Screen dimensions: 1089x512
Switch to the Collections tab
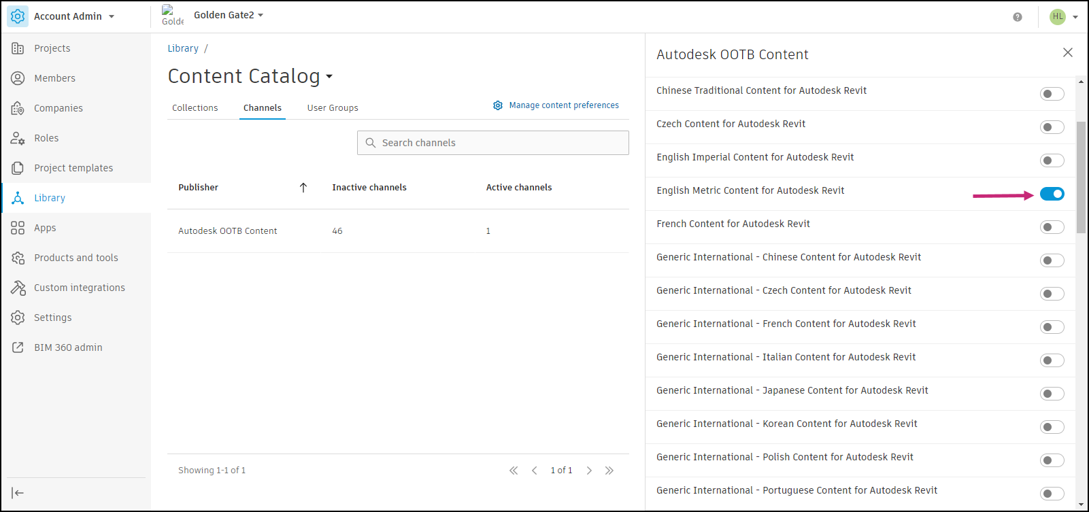pos(195,108)
